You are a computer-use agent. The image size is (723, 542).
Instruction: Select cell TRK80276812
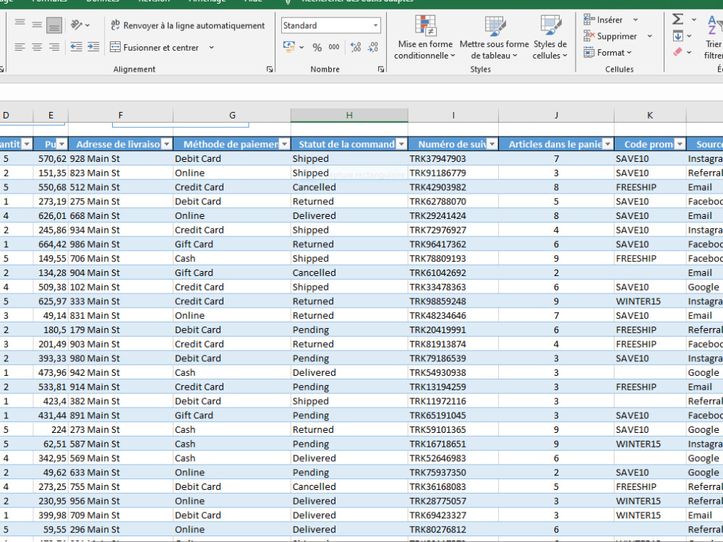click(x=453, y=530)
